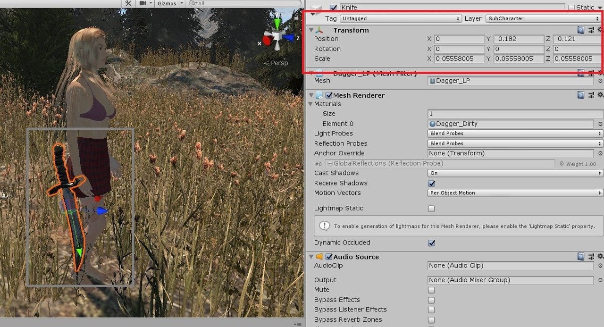
Task: Click the Transform preset slider icon
Action: (x=591, y=30)
